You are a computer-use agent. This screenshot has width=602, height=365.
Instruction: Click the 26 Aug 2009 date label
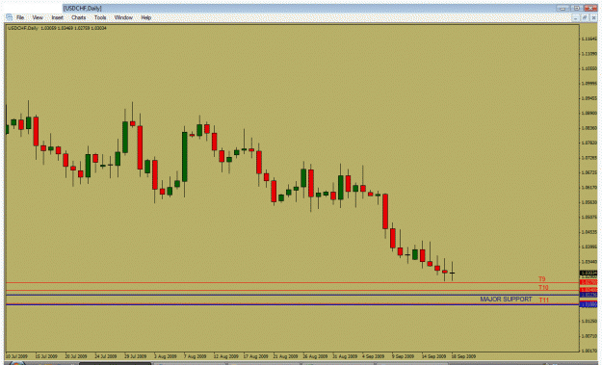click(315, 356)
